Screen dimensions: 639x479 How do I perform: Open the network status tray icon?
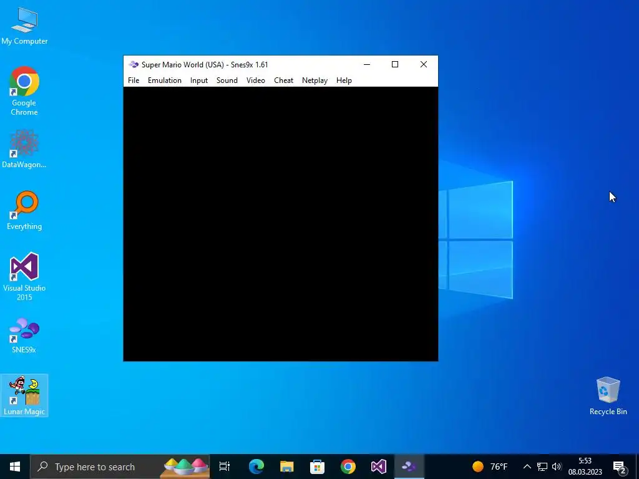(x=542, y=467)
